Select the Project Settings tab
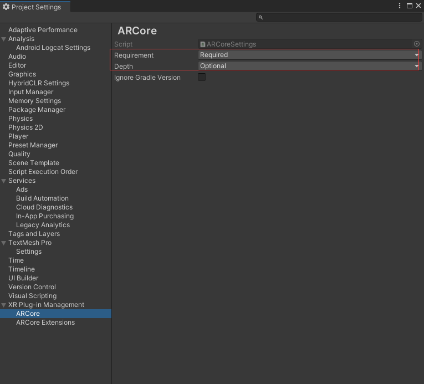424x384 pixels. 35,7
